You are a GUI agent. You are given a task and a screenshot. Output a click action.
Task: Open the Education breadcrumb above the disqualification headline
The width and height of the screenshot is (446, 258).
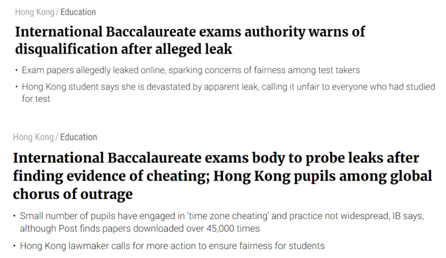pos(78,12)
